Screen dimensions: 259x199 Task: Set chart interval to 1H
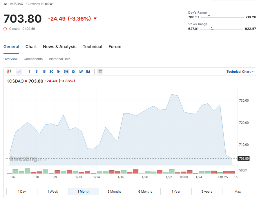[x=59, y=72]
